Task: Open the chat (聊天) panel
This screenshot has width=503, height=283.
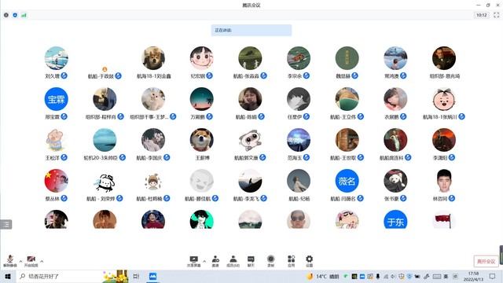Action: click(x=251, y=262)
